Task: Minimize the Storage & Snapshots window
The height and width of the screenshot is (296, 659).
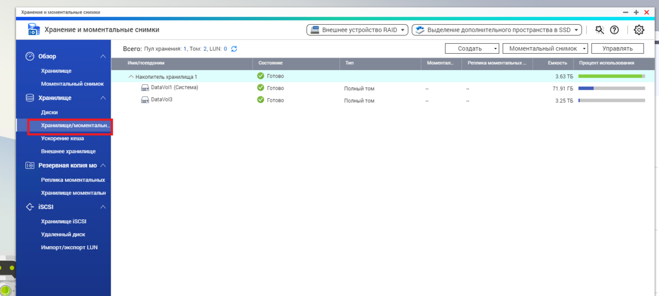Action: pos(626,12)
